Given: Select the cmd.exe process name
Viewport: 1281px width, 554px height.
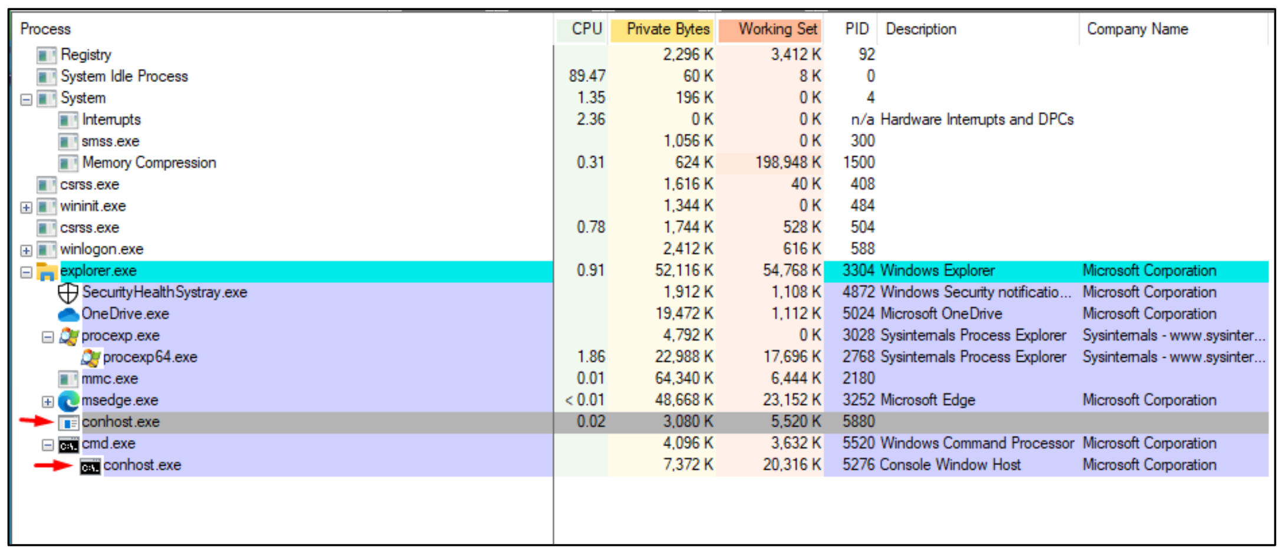Looking at the screenshot, I should click(x=108, y=444).
